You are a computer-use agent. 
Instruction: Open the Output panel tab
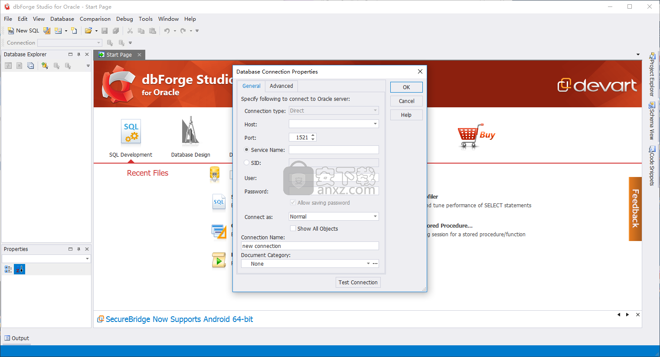pos(16,338)
